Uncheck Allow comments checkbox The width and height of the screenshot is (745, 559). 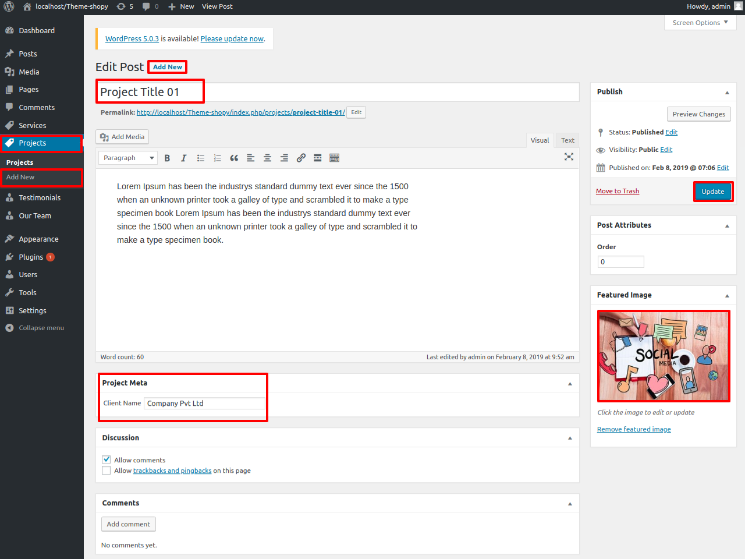point(107,459)
